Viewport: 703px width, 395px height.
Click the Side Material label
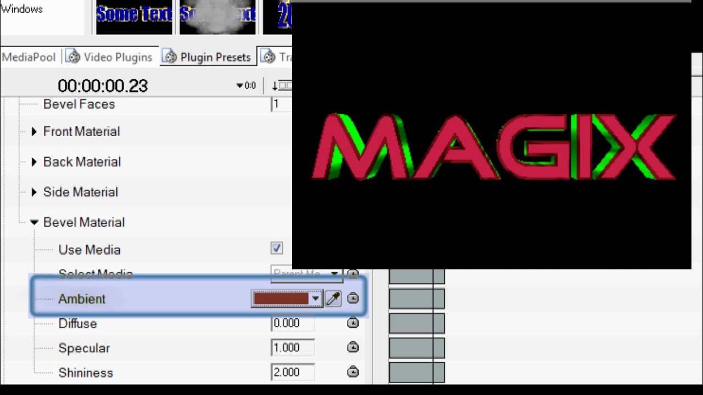[81, 192]
